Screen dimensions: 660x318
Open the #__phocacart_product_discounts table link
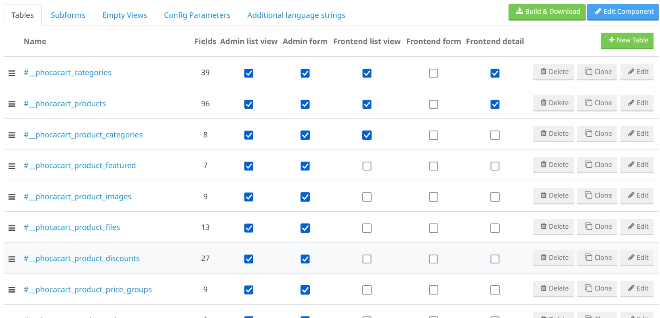coord(82,259)
